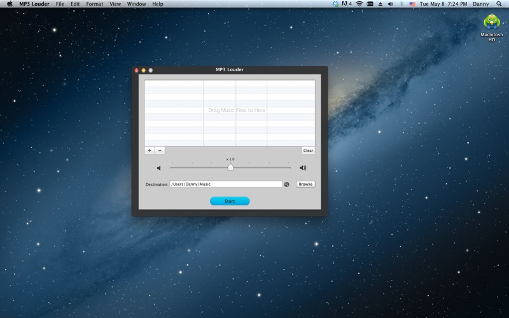Click the Browse button
The height and width of the screenshot is (318, 509).
click(305, 184)
